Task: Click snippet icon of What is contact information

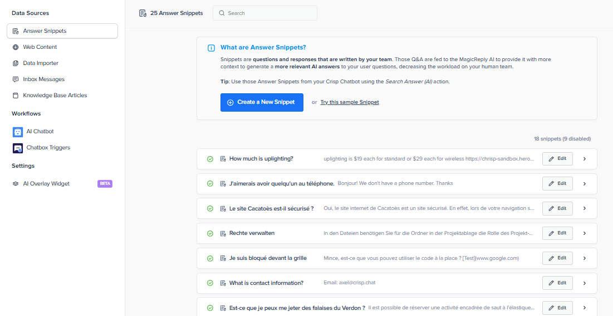Action: [223, 283]
